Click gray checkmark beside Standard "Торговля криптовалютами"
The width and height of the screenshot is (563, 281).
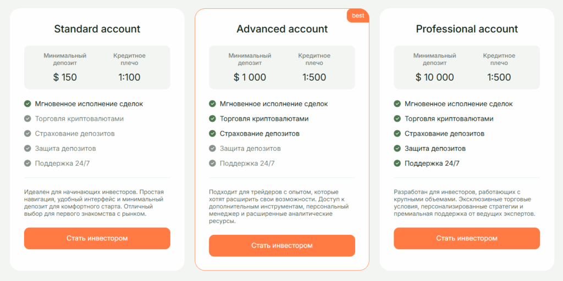[x=27, y=119]
